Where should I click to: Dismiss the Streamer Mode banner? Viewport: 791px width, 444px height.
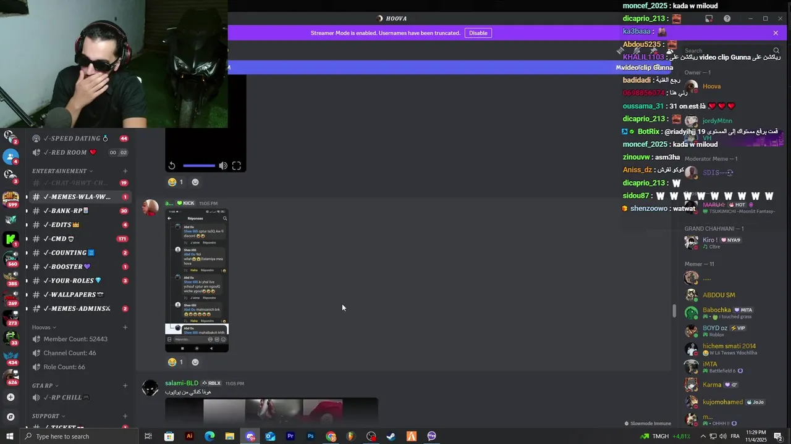coord(776,33)
